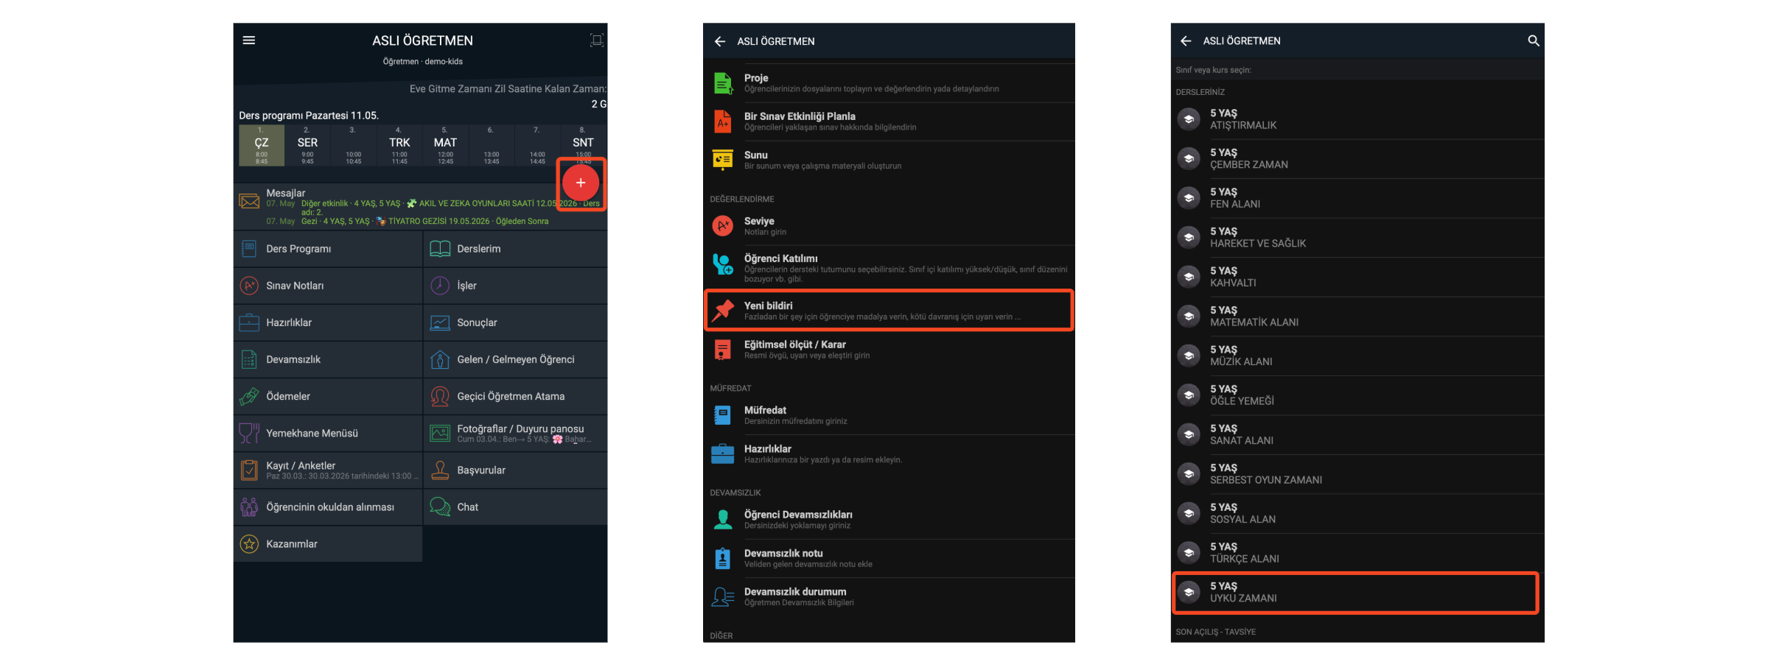Open the Chat tile
Viewport: 1779px width, 667px height.
(x=516, y=507)
